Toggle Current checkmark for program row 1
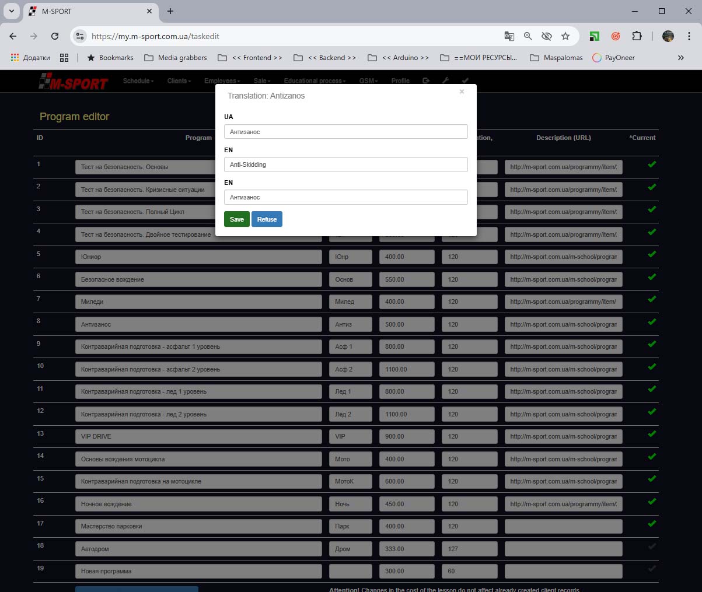The image size is (702, 592). 652,164
